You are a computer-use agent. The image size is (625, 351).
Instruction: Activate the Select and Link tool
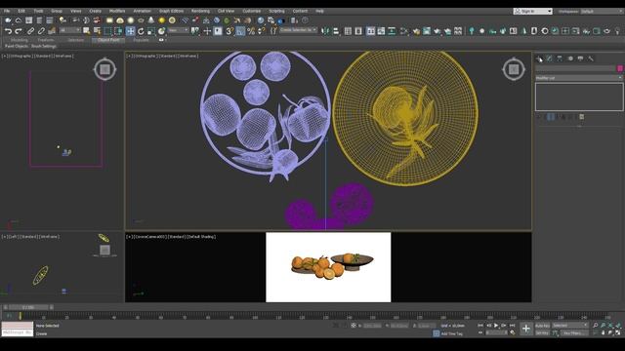click(x=30, y=31)
